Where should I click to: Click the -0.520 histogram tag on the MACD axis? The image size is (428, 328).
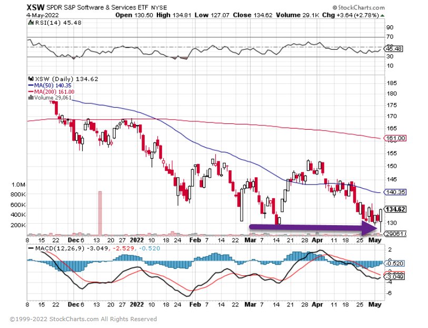tap(395, 264)
